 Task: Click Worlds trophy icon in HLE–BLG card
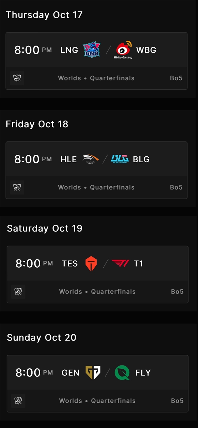17,187
